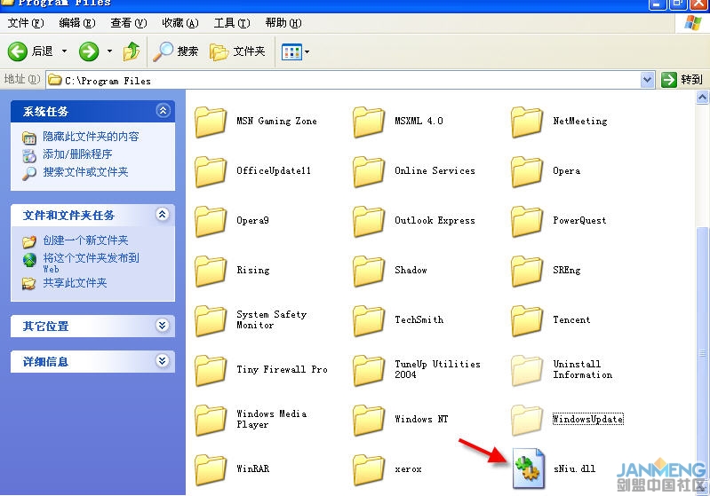710x496 pixels.
Task: Click the sNiu.dll file name
Action: [574, 468]
